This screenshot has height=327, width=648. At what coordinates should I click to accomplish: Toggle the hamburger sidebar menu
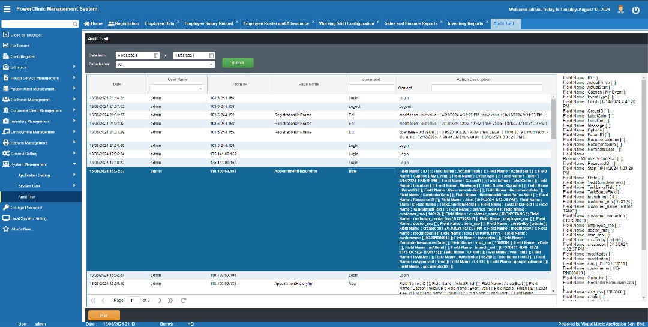coord(7,10)
